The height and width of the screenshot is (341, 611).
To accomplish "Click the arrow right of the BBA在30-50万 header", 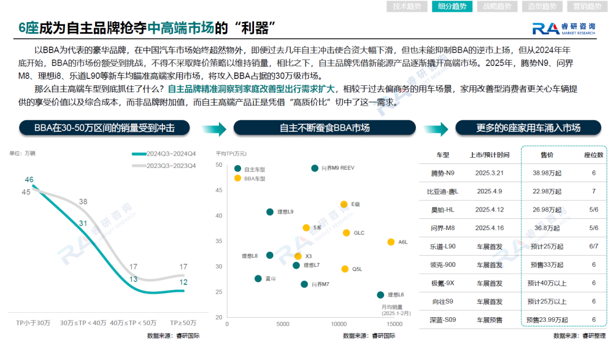I will [x=214, y=129].
